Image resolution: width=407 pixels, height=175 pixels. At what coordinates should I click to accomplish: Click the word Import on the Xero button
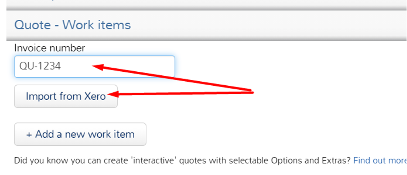tap(41, 96)
